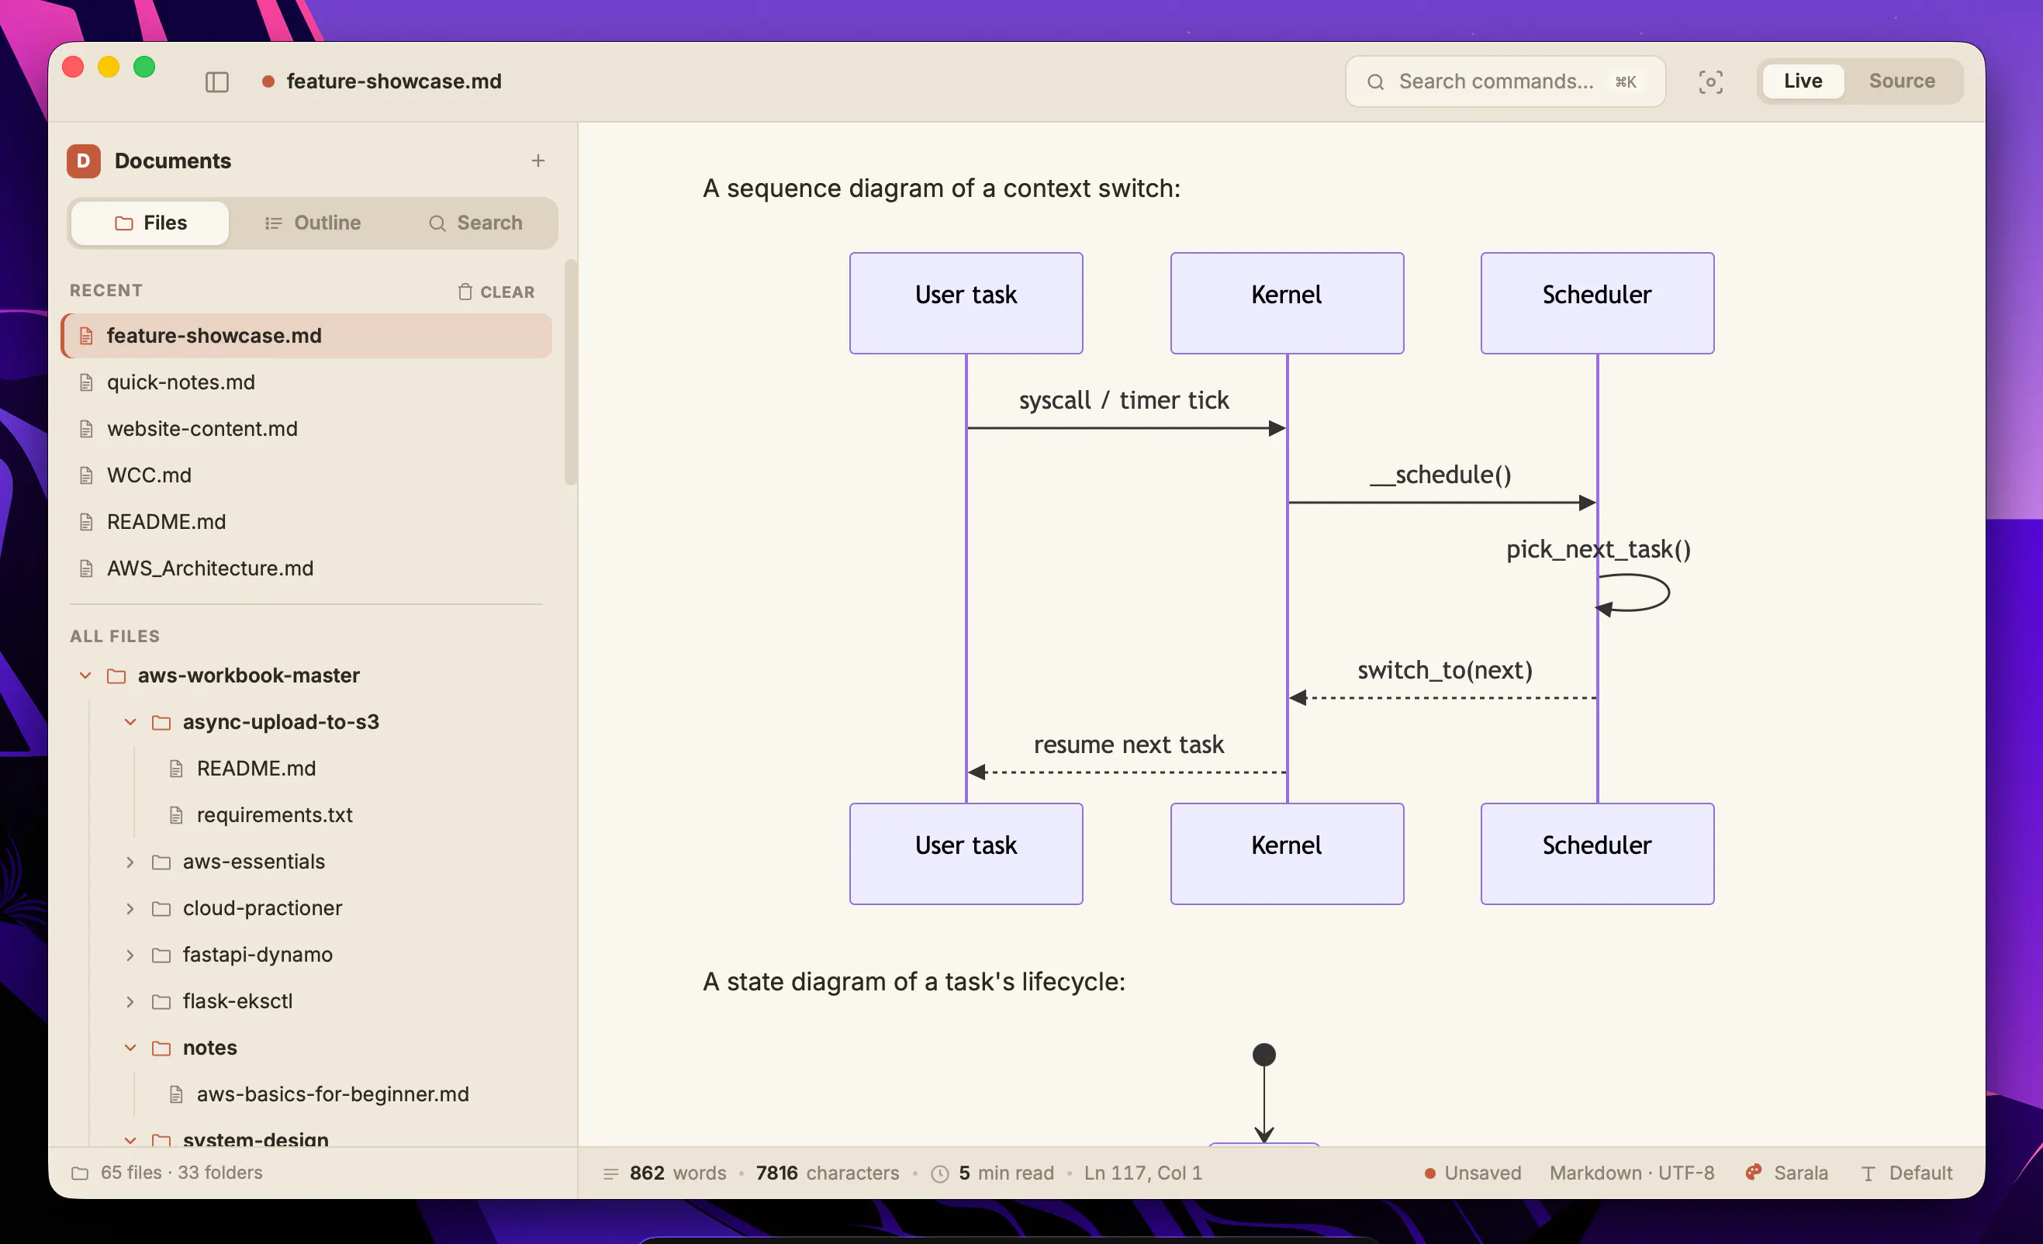
Task: Open README.md under async-upload-to-s3
Action: coord(255,769)
